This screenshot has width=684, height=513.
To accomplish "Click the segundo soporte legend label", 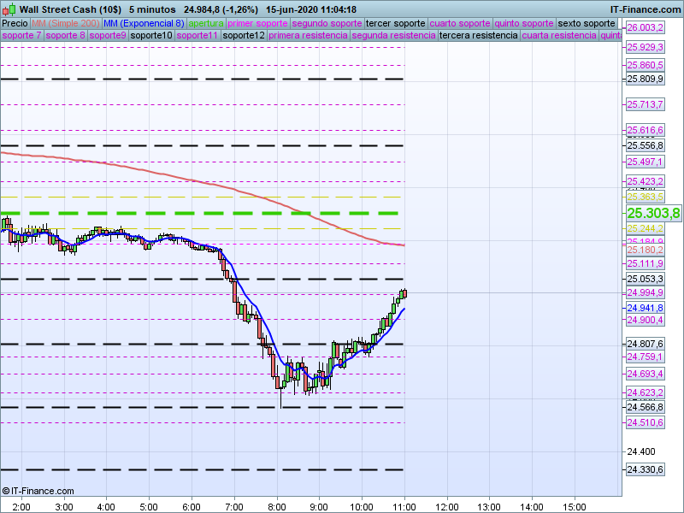I will pyautogui.click(x=327, y=24).
